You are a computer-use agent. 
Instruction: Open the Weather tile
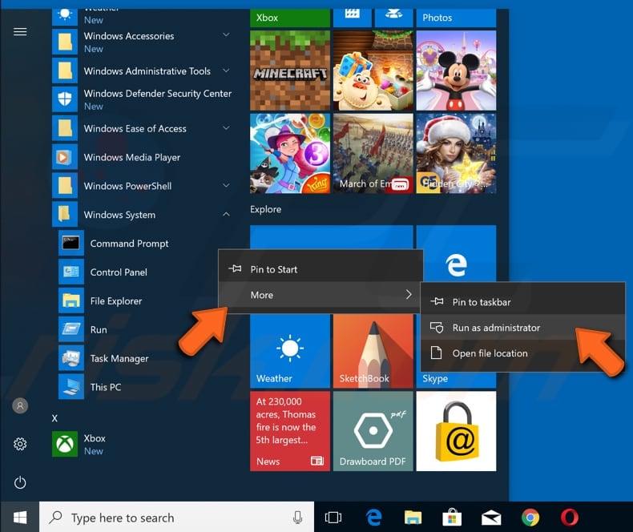pos(290,351)
